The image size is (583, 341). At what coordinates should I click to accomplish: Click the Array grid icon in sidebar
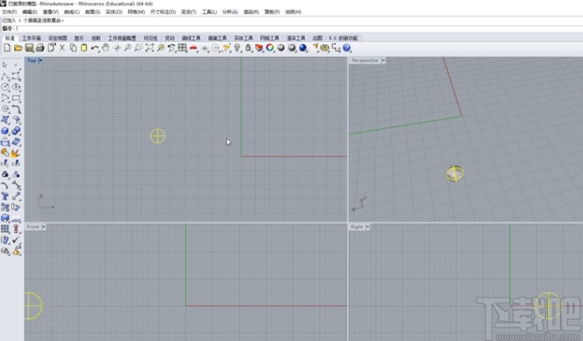(6, 229)
